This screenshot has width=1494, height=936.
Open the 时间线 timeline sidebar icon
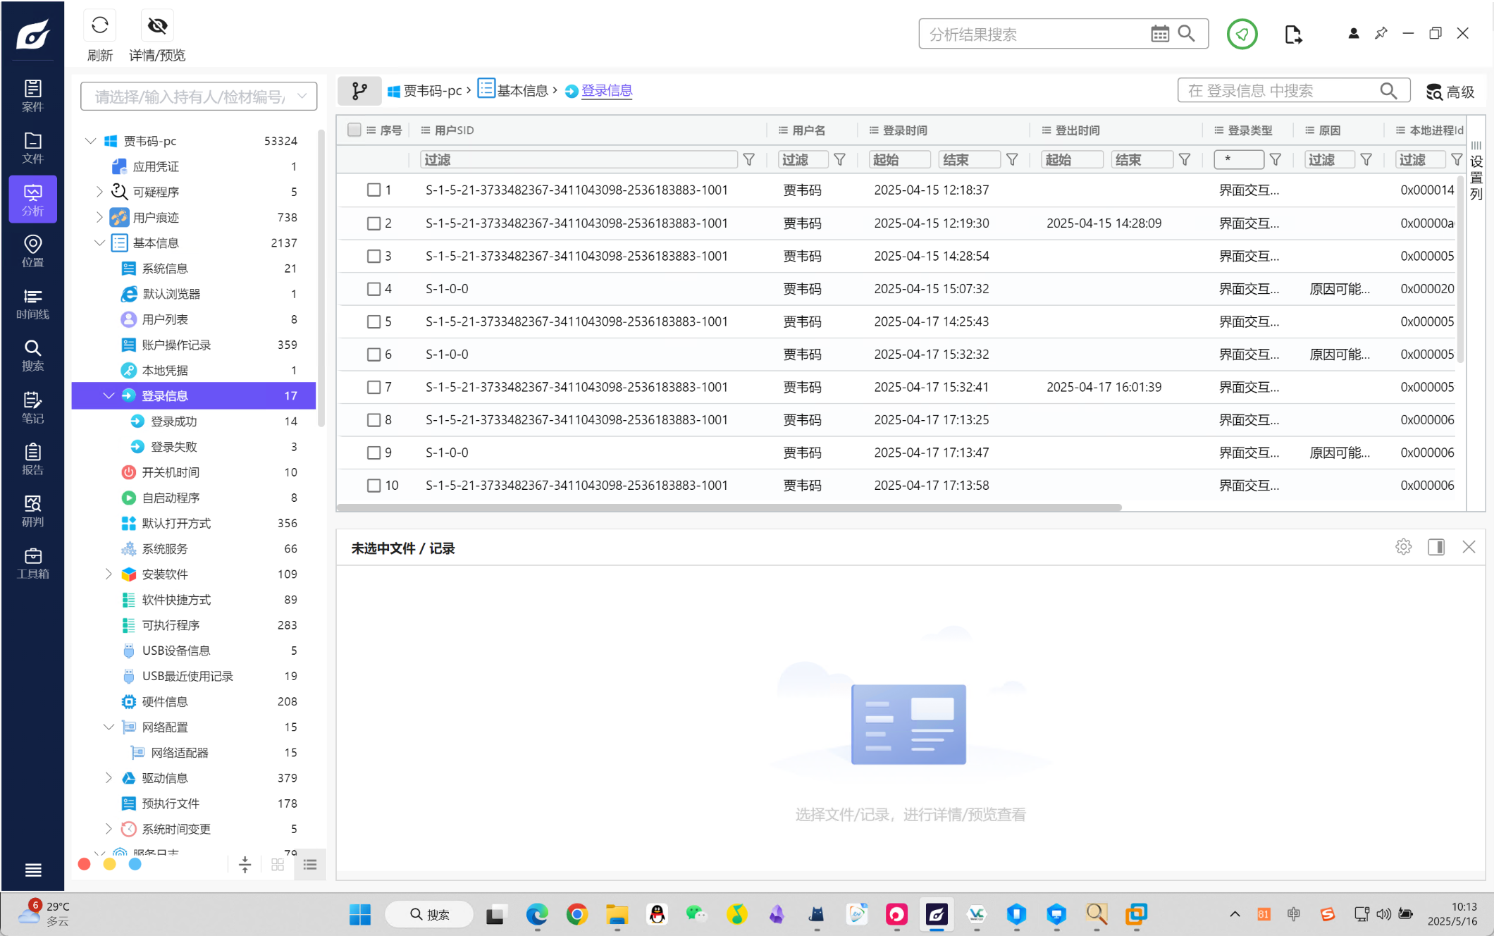[x=32, y=303]
